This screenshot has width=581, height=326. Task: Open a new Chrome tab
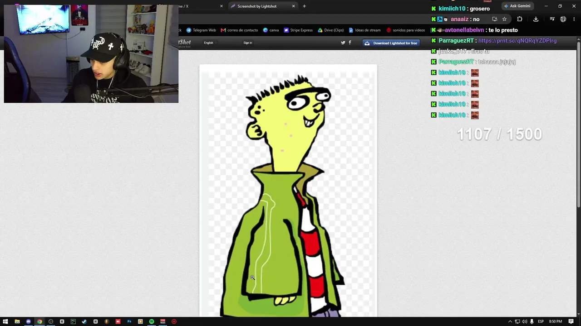coord(304,6)
